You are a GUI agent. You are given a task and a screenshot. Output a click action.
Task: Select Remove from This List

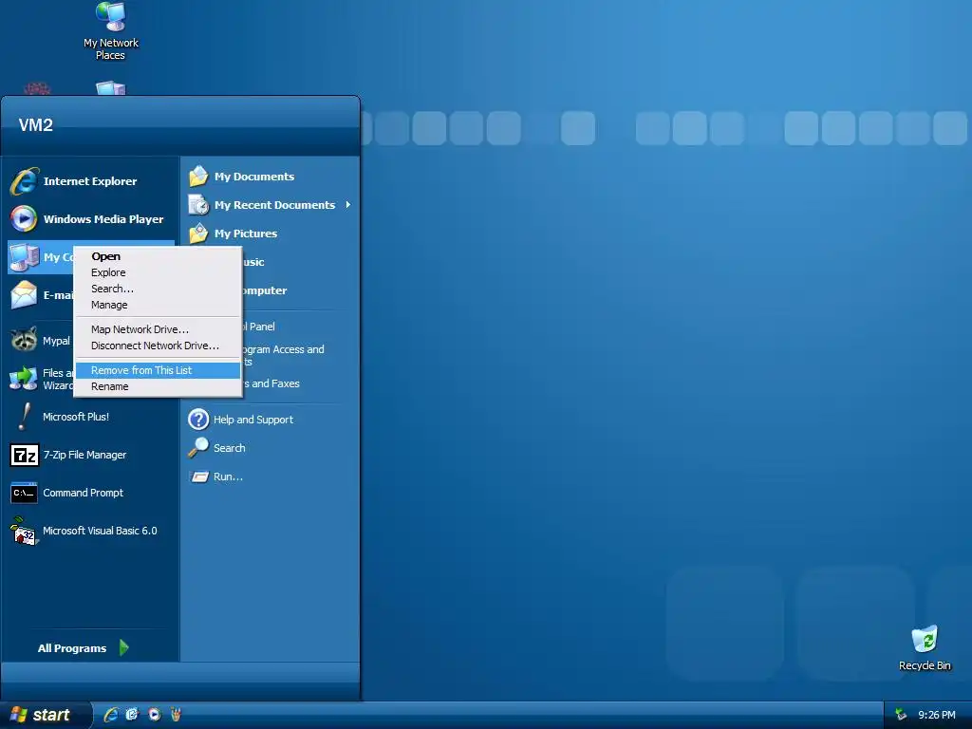(x=158, y=371)
